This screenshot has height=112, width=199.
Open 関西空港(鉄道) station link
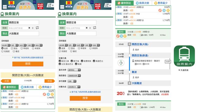(x=140, y=55)
